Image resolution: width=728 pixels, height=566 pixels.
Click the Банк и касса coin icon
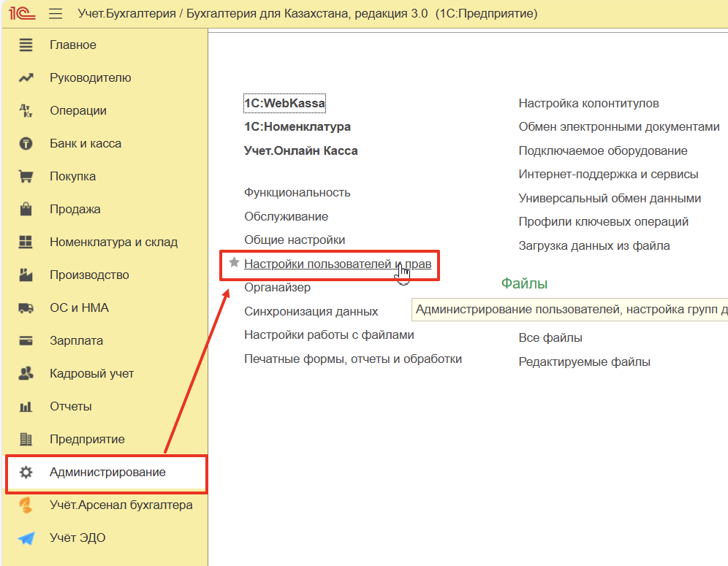coord(26,144)
